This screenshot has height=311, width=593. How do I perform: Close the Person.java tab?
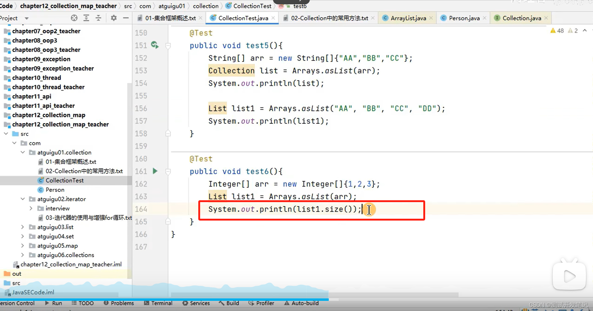484,18
